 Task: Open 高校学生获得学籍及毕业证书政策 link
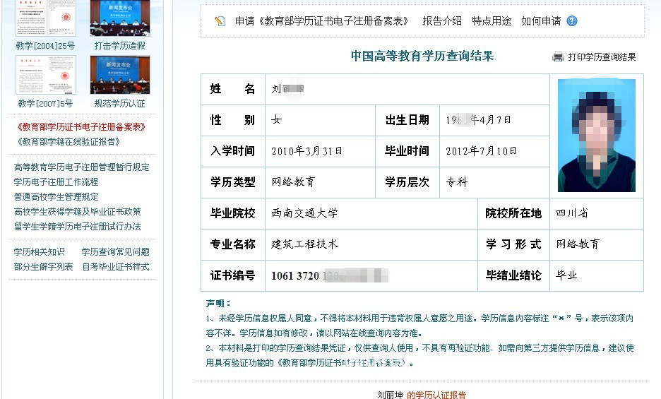(x=77, y=211)
